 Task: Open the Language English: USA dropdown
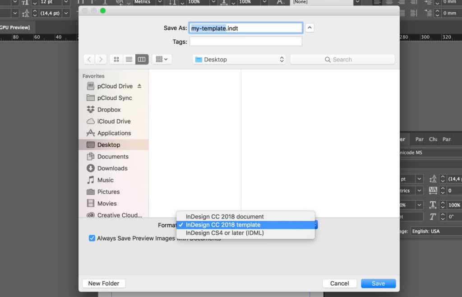coord(437,231)
